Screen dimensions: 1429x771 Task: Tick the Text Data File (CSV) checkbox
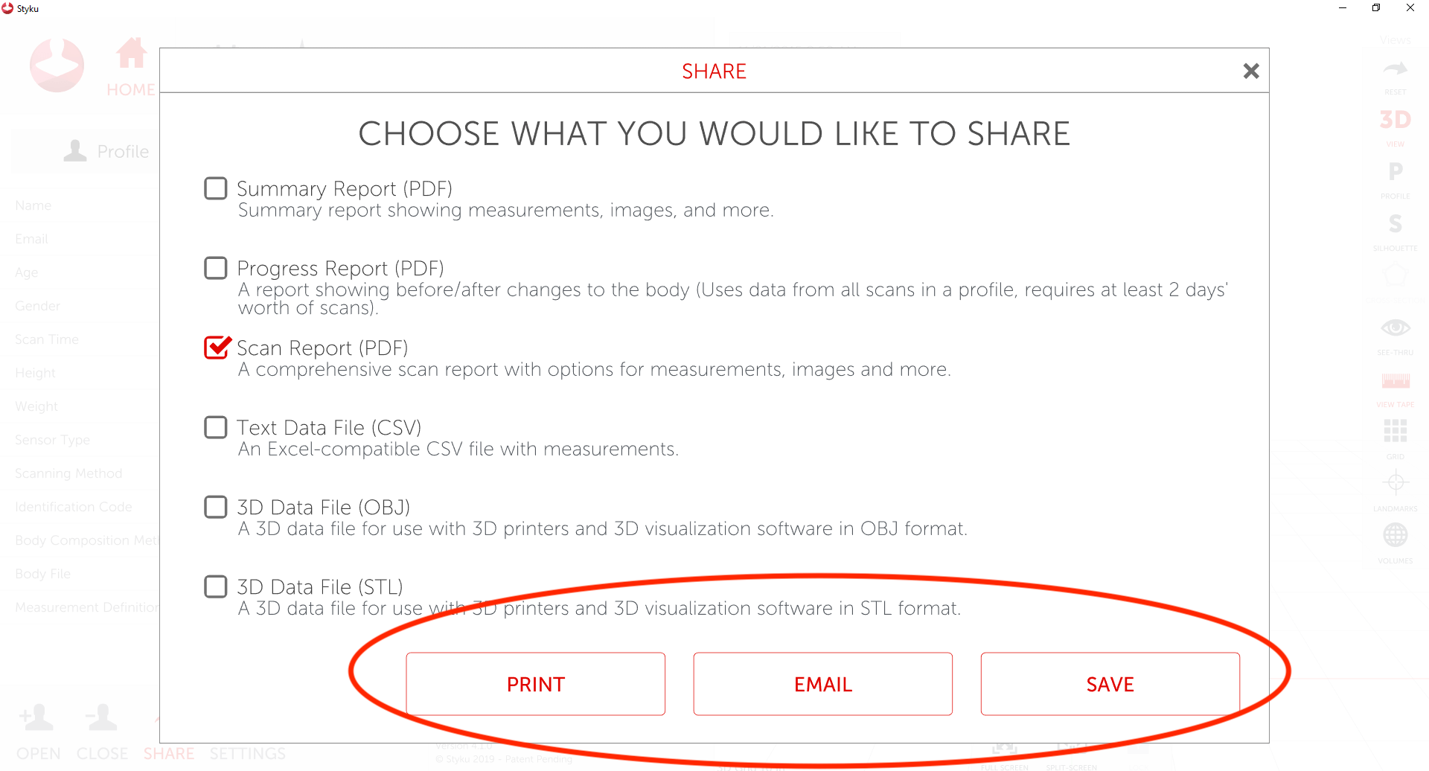click(x=216, y=427)
